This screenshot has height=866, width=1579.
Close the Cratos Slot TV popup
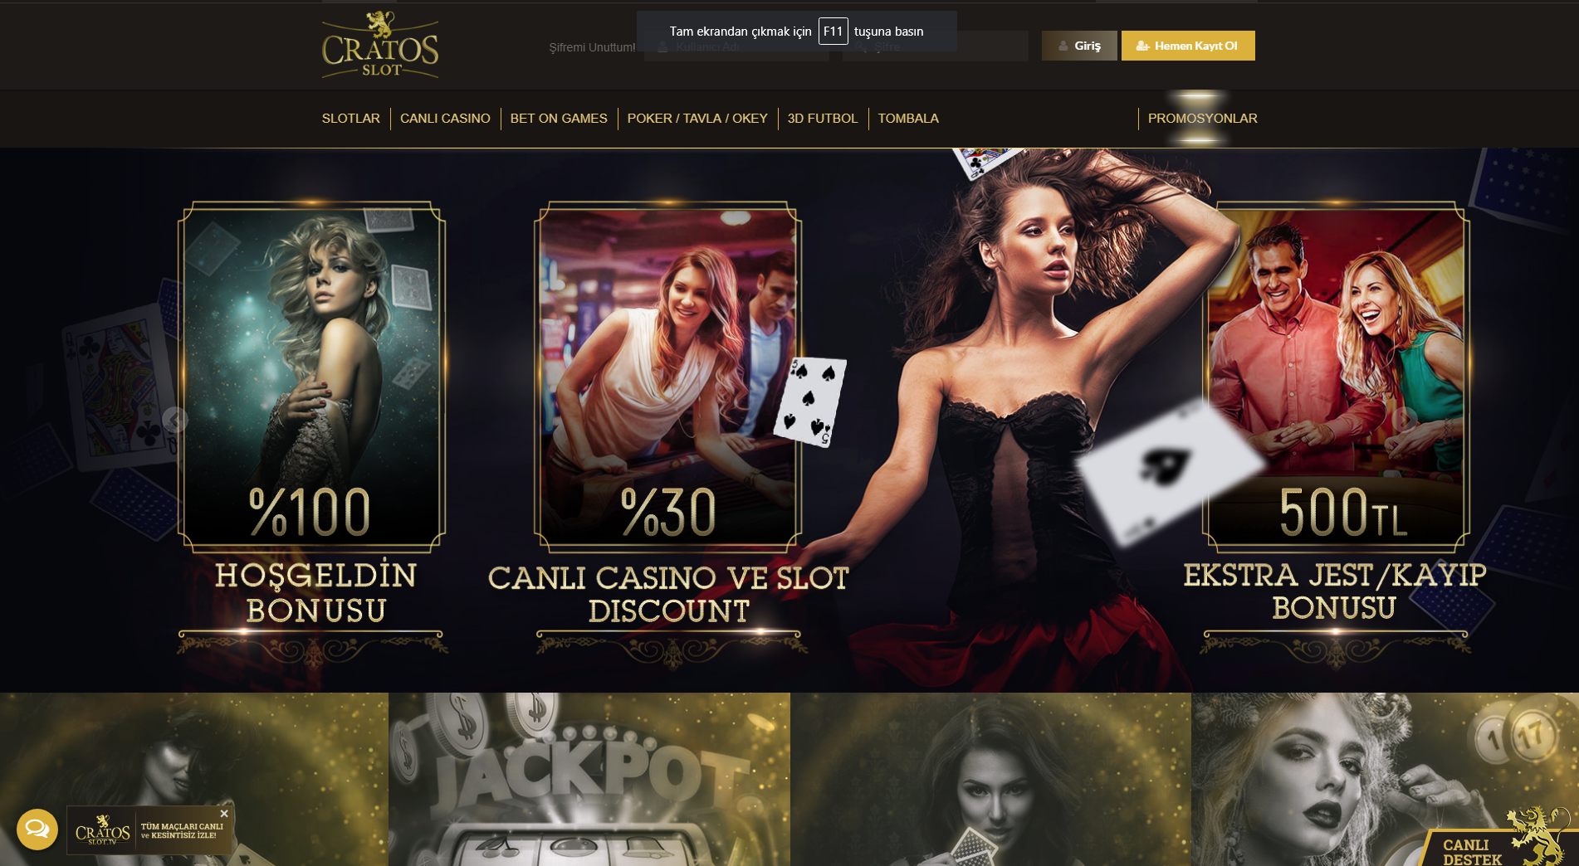224,814
